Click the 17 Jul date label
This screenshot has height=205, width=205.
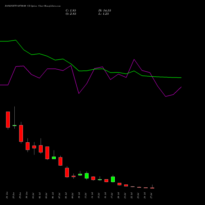click(x=112, y=196)
